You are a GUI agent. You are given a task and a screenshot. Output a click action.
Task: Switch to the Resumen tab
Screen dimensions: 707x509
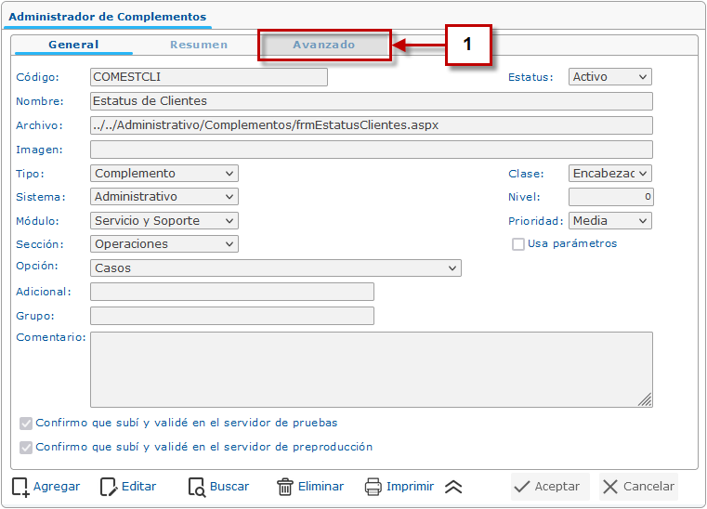[199, 45]
